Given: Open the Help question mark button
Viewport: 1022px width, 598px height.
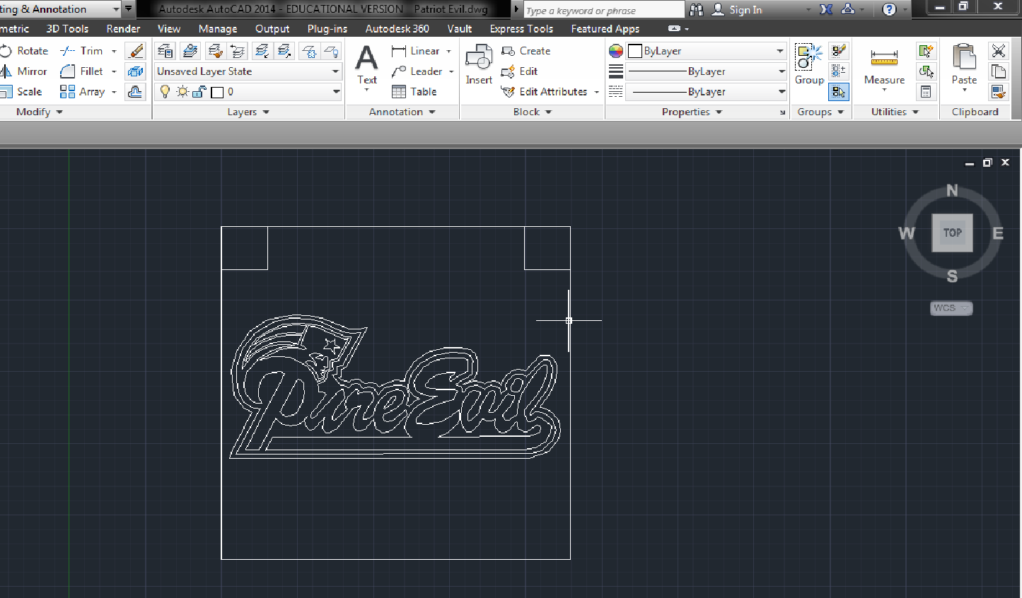Looking at the screenshot, I should pos(890,9).
